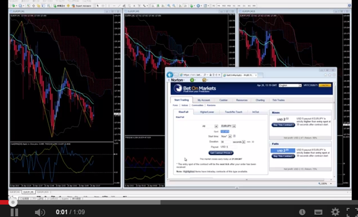The height and width of the screenshot is (217, 358).
Task: Open the Duration seconds unit dropdown
Action: pos(239,142)
